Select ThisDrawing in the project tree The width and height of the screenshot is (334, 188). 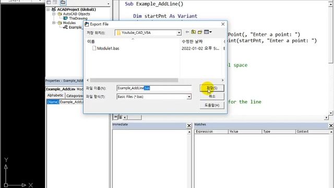point(78,18)
